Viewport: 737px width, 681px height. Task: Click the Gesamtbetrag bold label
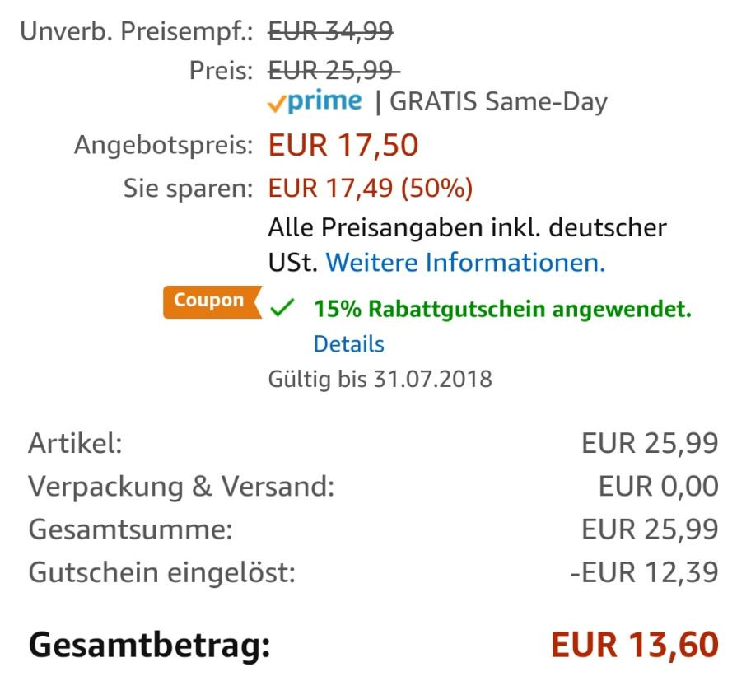click(x=150, y=646)
